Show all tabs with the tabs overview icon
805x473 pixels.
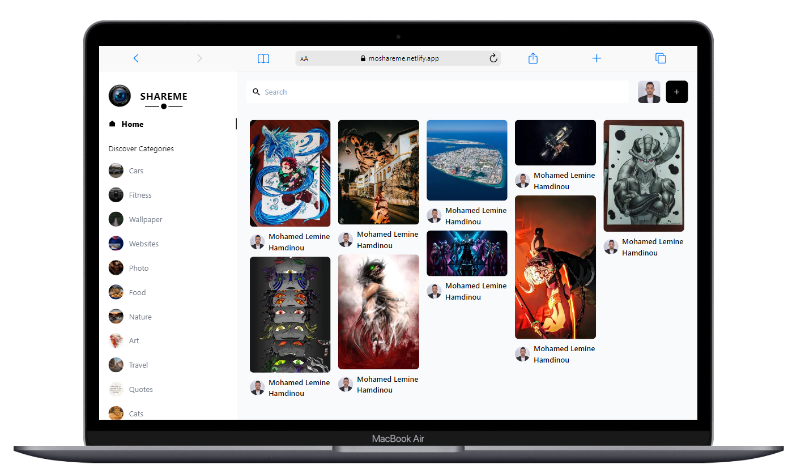tap(661, 58)
